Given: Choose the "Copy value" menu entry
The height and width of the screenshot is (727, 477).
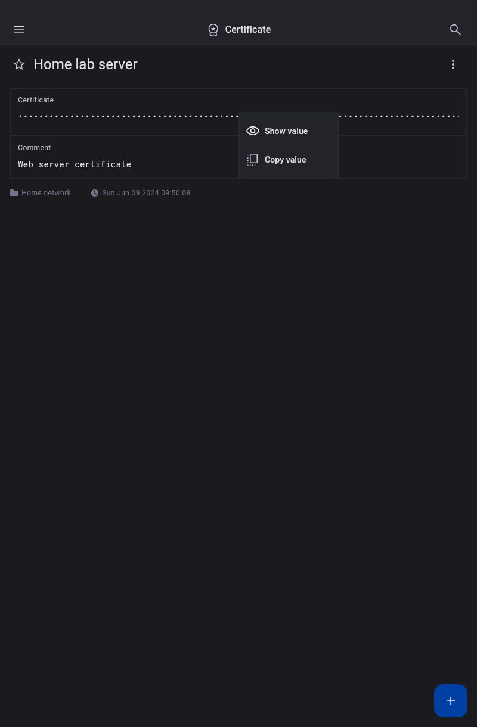Looking at the screenshot, I should pyautogui.click(x=285, y=160).
